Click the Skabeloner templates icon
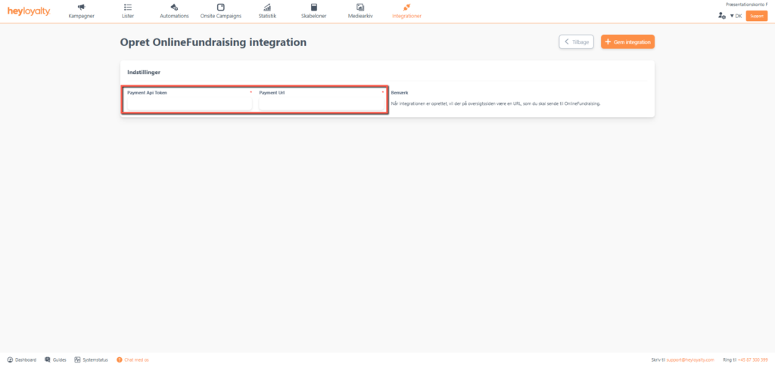The image size is (775, 367). click(x=314, y=8)
